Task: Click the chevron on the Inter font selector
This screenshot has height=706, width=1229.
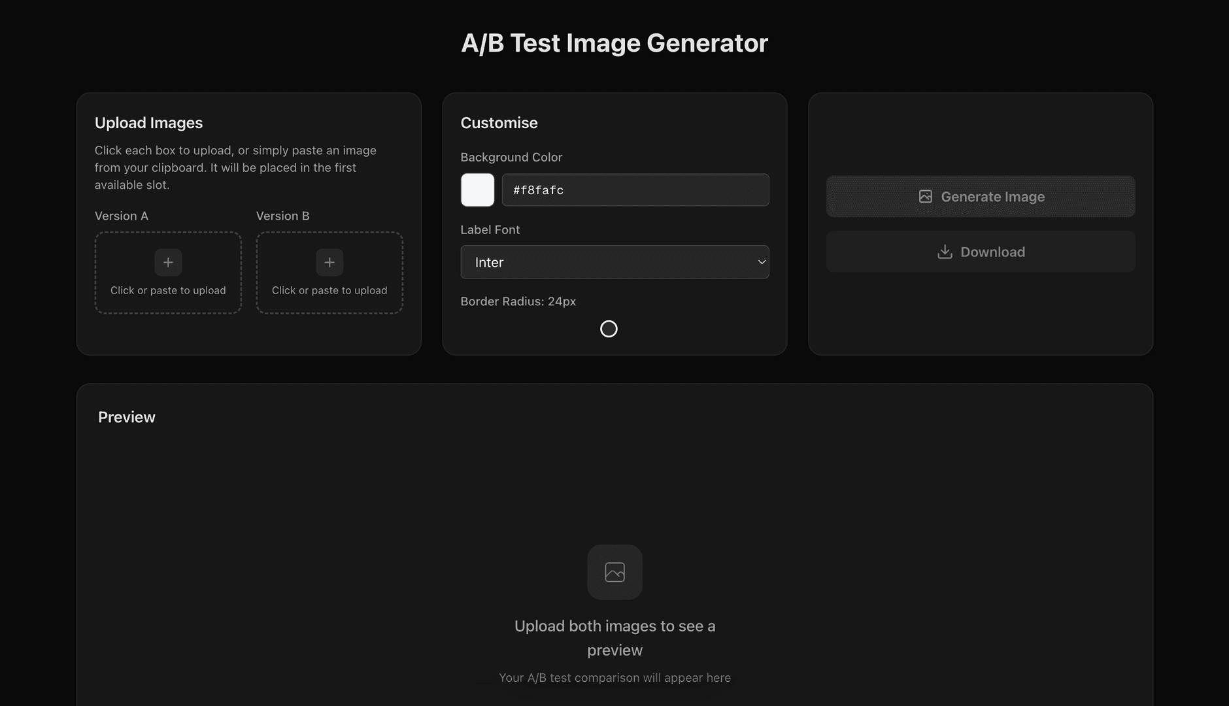Action: [x=761, y=261]
